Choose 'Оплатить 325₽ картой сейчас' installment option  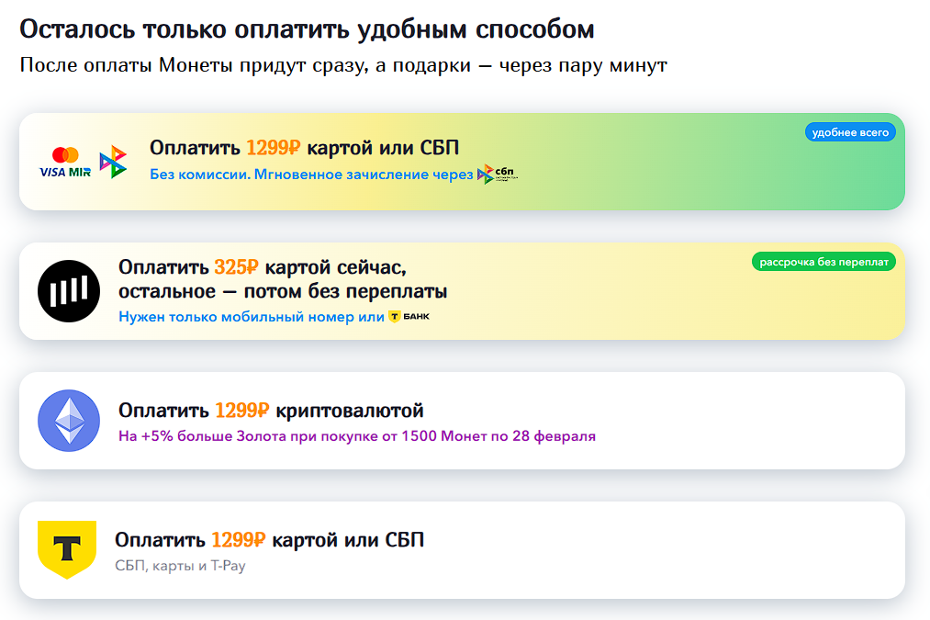[262, 267]
